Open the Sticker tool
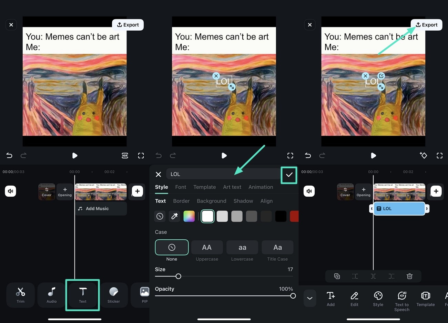This screenshot has width=448, height=323. point(114,295)
